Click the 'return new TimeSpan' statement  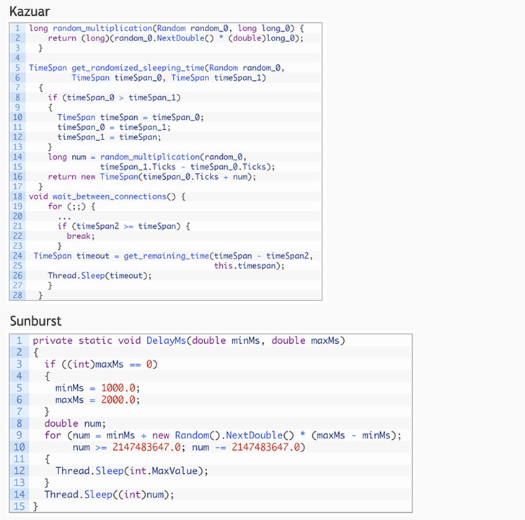[151, 176]
